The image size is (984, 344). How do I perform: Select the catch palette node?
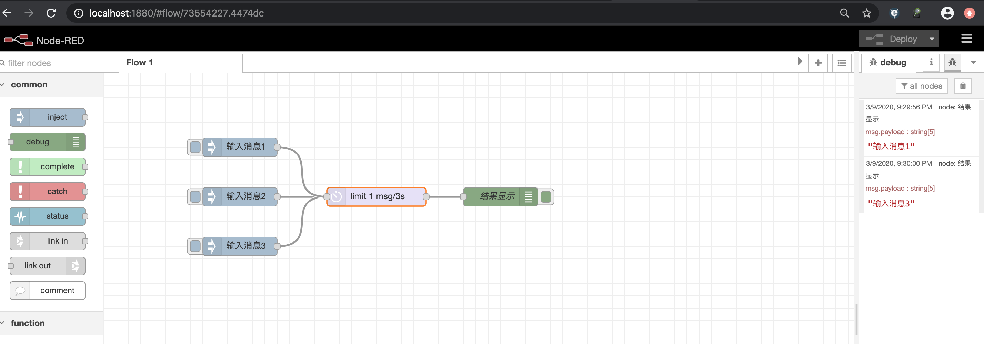tap(47, 191)
